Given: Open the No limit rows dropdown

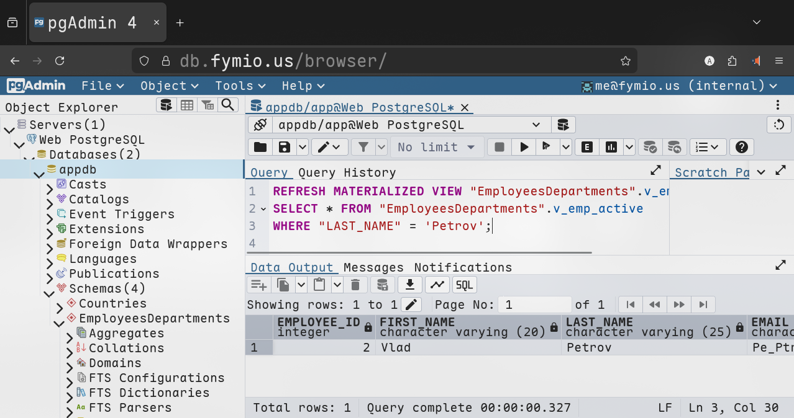Looking at the screenshot, I should click(x=436, y=147).
